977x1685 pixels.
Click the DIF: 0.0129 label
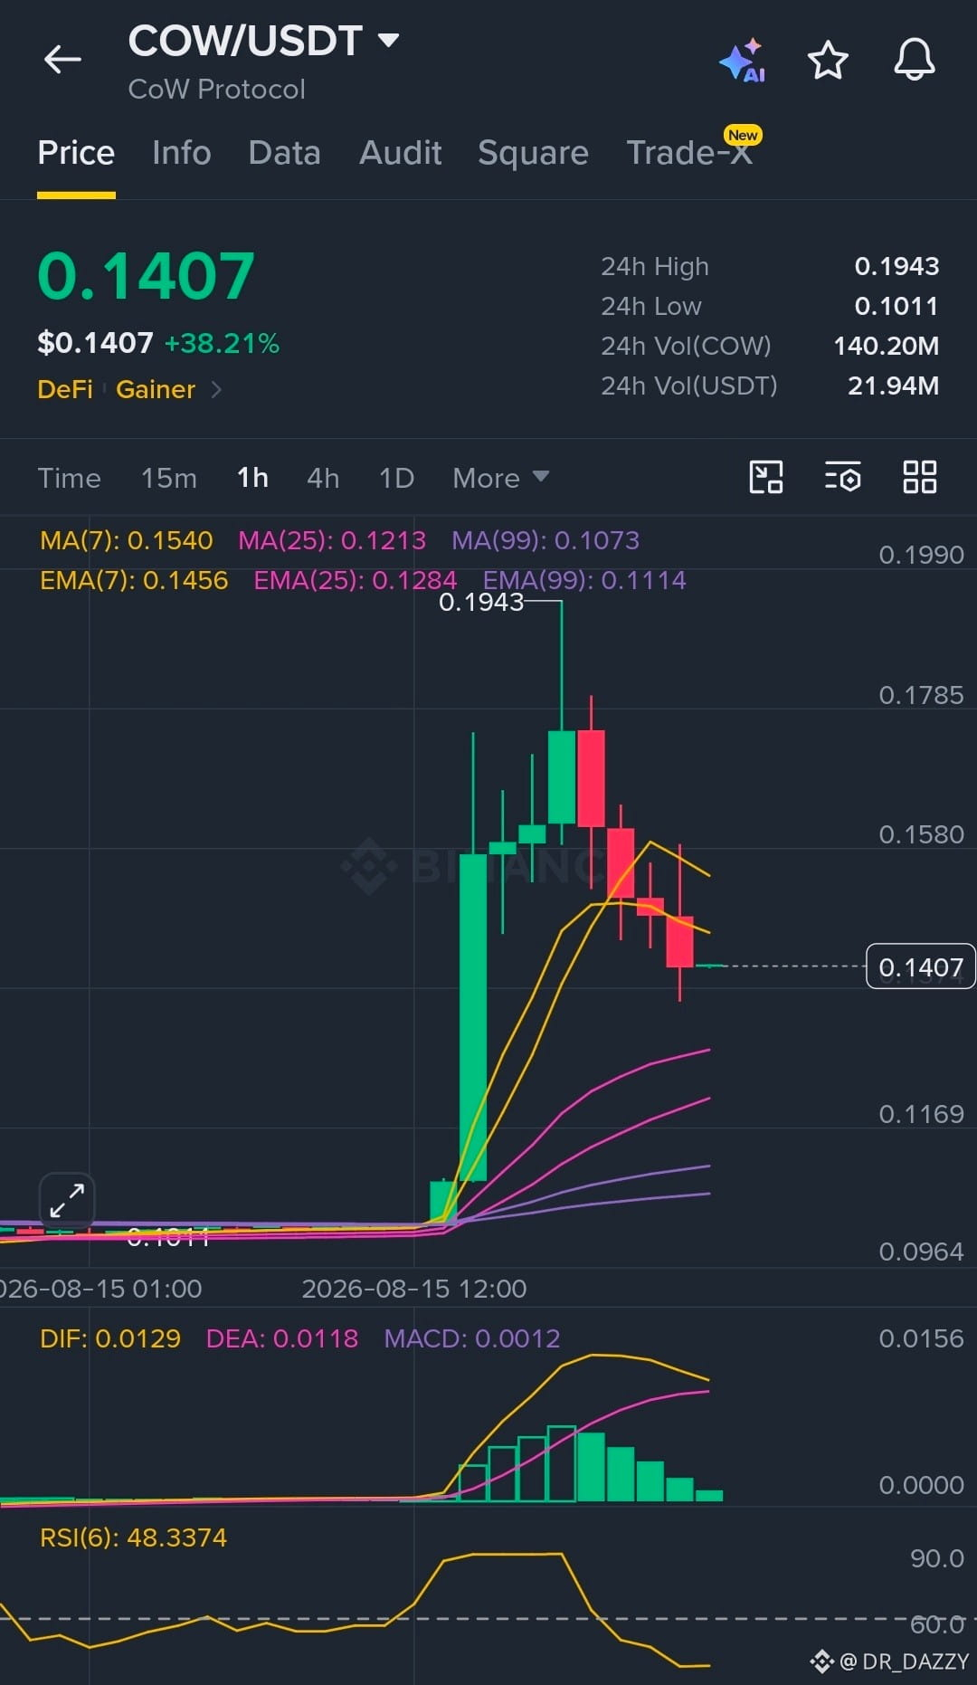click(x=110, y=1338)
